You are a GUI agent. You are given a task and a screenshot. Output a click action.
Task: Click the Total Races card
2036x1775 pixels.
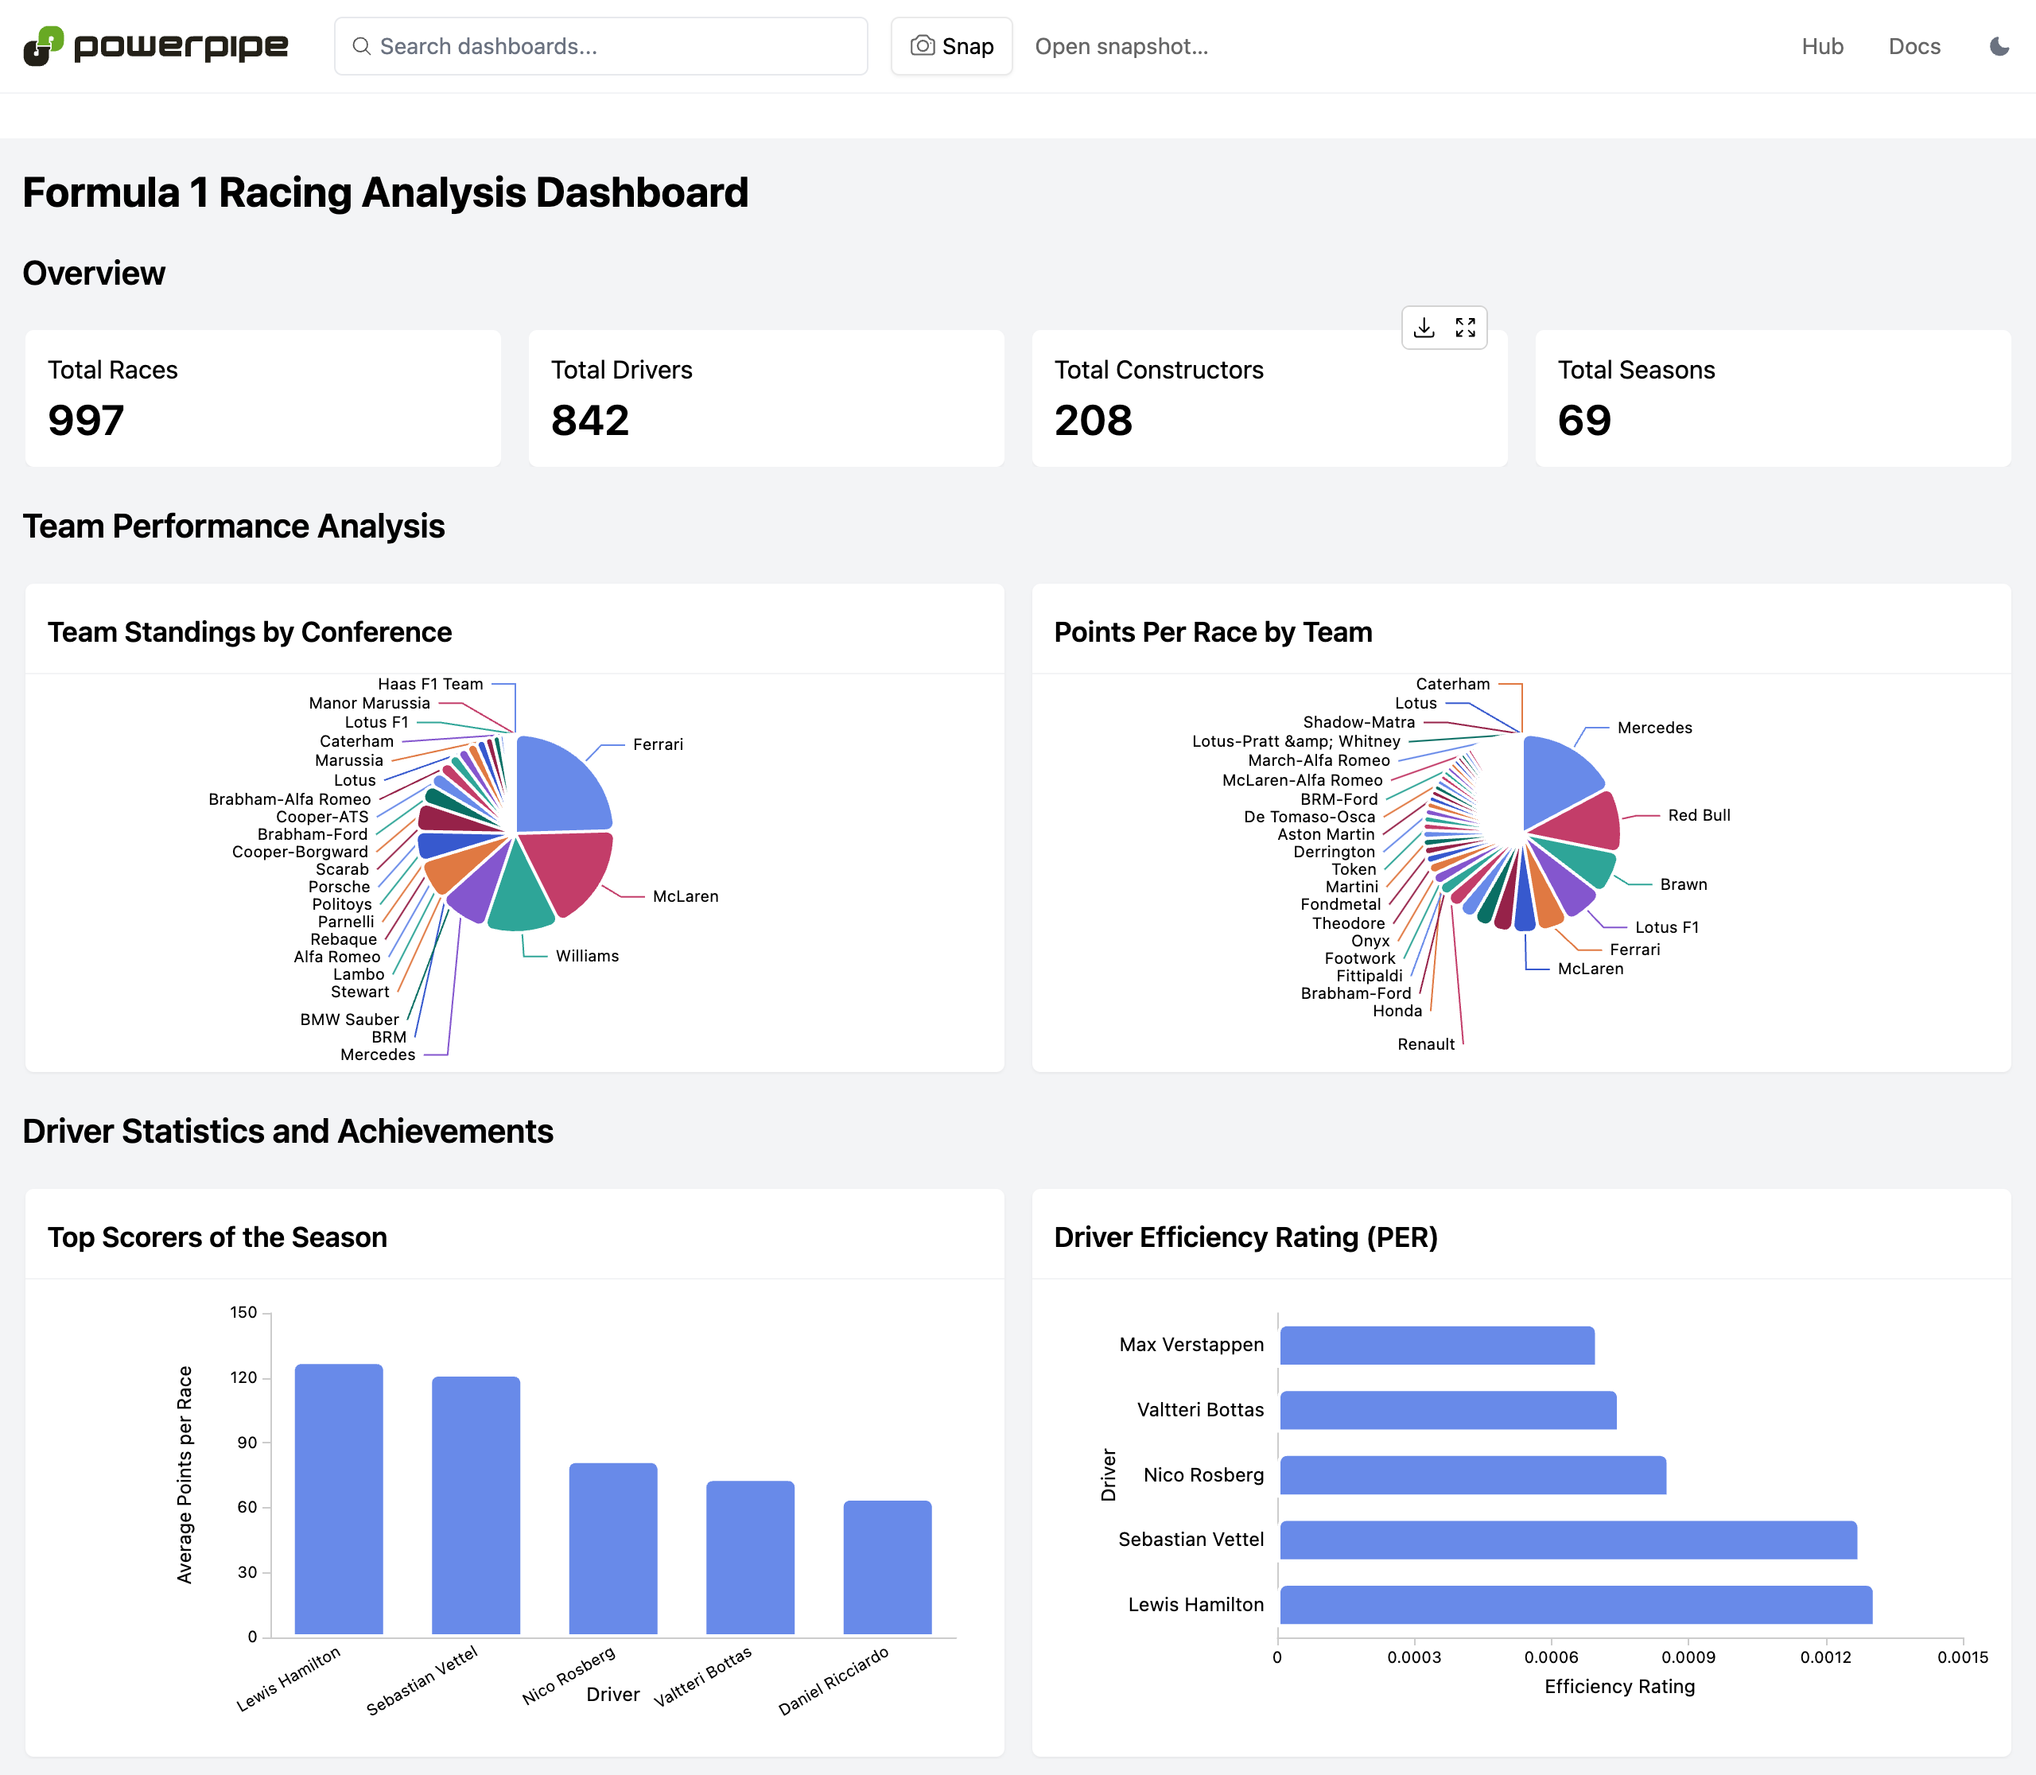(x=262, y=398)
